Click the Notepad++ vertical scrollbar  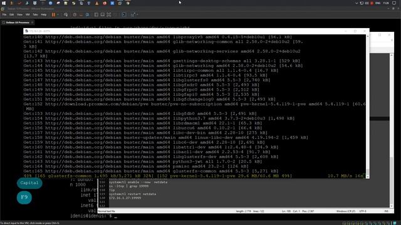[392, 130]
